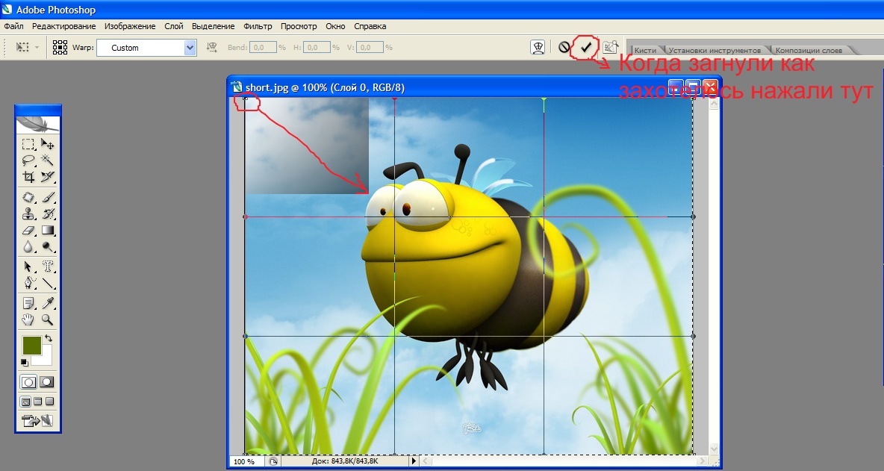The width and height of the screenshot is (884, 471).
Task: Commit the warp transform with the checkmark
Action: (x=586, y=47)
